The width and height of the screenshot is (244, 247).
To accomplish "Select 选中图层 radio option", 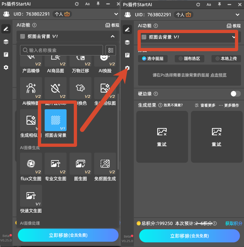I will click(153, 59).
